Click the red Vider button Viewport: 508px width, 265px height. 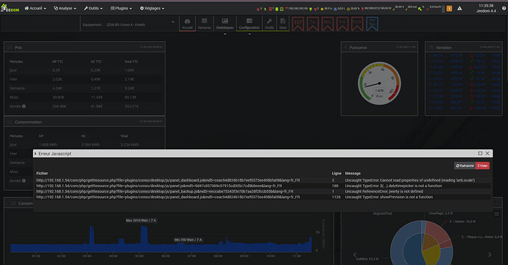(x=482, y=166)
